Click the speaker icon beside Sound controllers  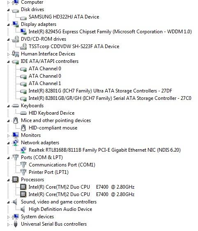click(x=15, y=202)
